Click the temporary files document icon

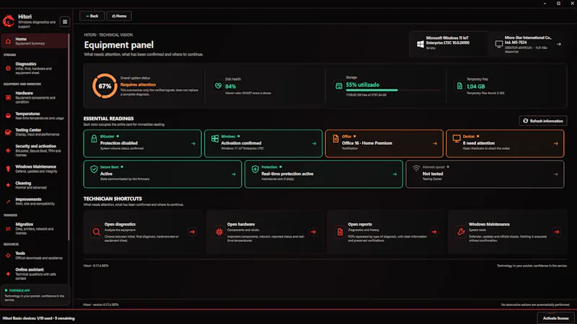click(x=459, y=86)
